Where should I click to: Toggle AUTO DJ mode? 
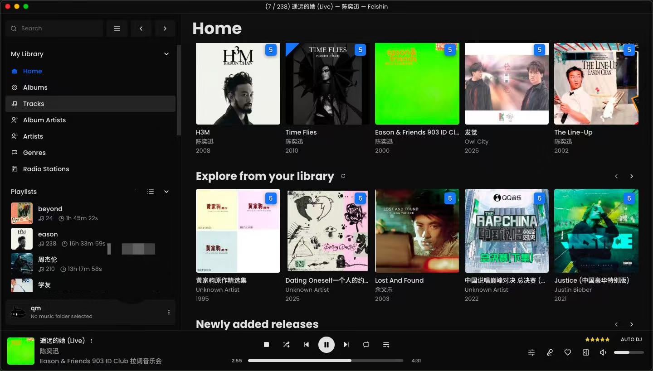click(x=631, y=339)
